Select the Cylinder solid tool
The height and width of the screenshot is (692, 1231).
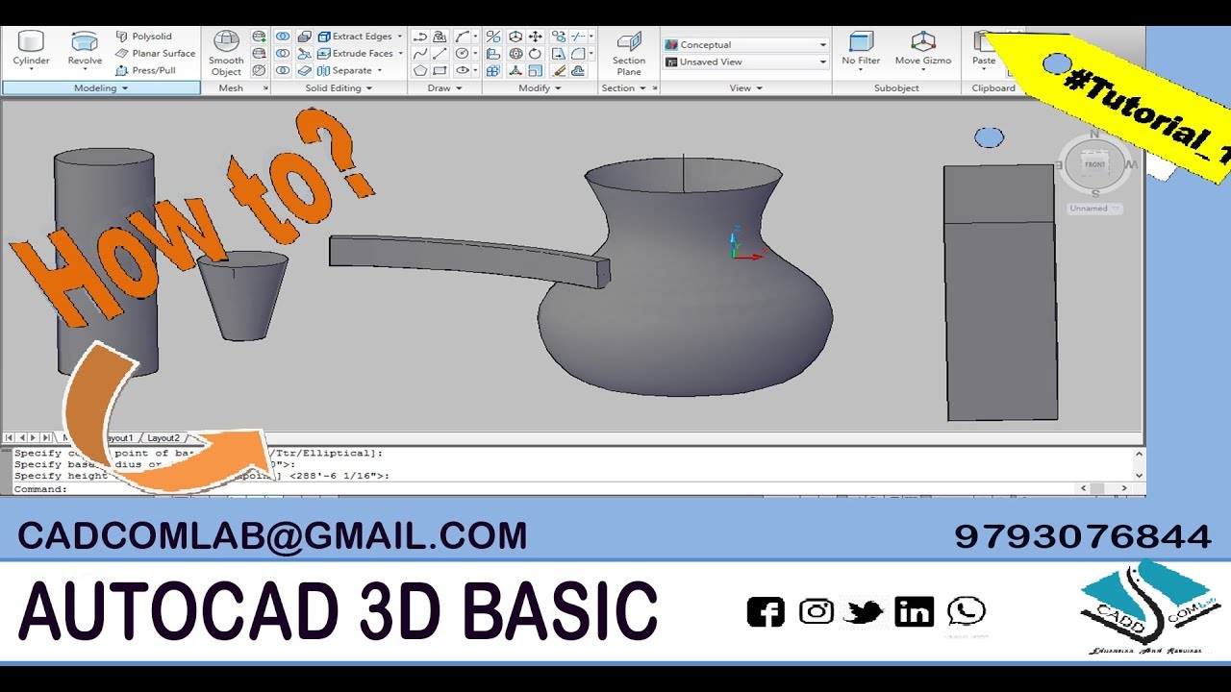31,46
